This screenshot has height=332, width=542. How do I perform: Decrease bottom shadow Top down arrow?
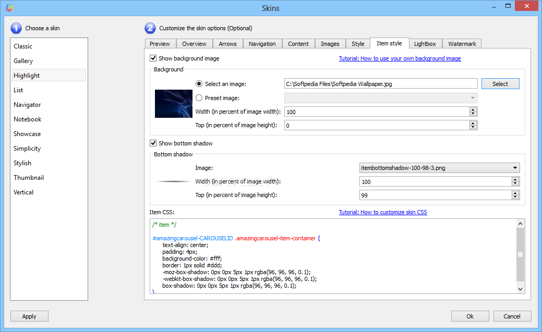click(x=515, y=197)
